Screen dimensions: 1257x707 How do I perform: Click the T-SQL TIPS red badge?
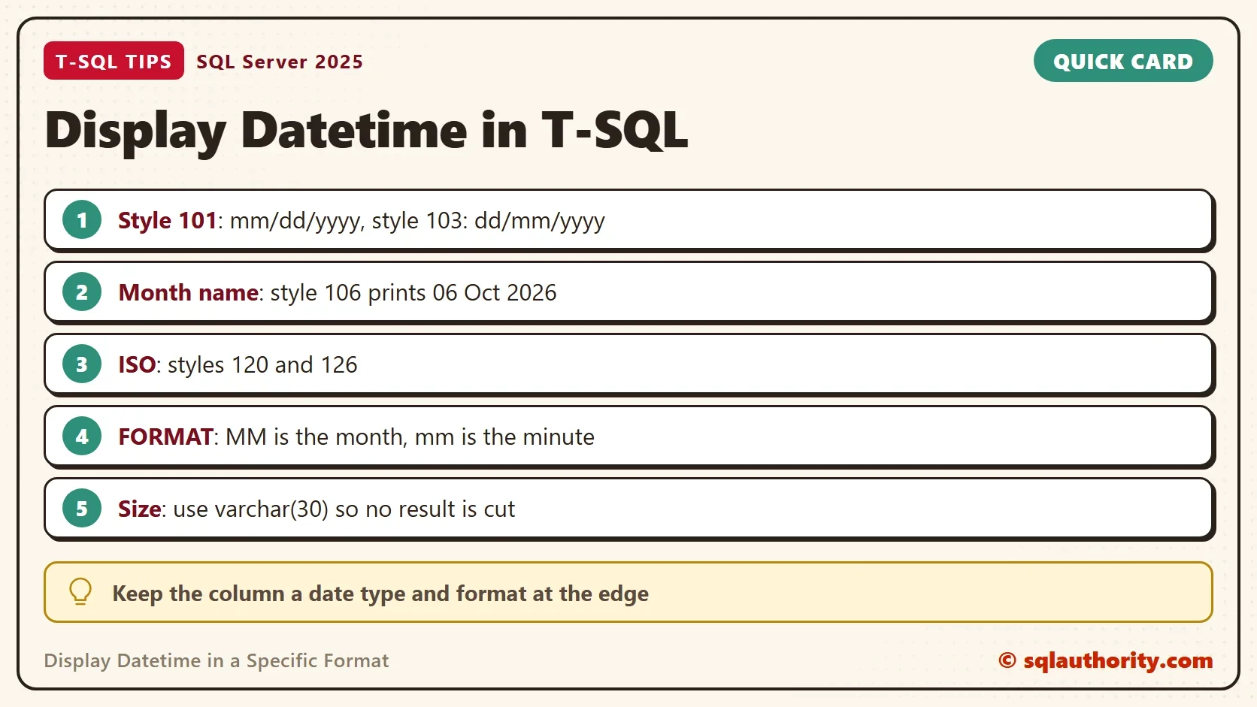[x=114, y=61]
